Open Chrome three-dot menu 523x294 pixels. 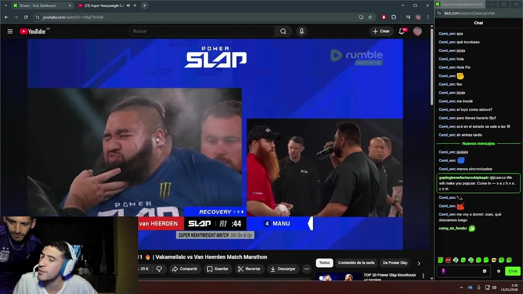pyautogui.click(x=428, y=17)
